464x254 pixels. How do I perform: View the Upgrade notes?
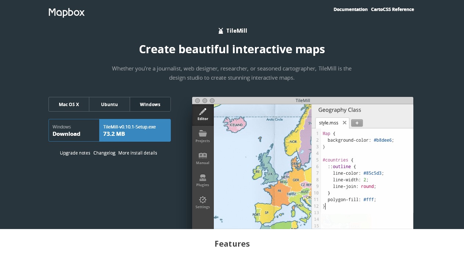pyautogui.click(x=75, y=153)
